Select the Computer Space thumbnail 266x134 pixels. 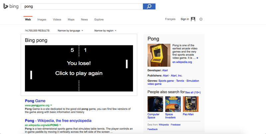tap(155, 104)
